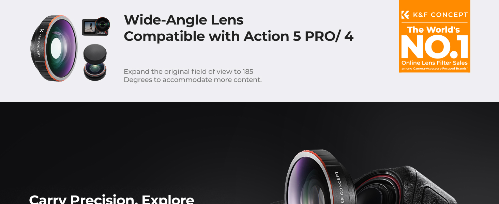Click the 'Wide-Angle Lens' heading
Screen dimensions: 499x204
[x=184, y=20]
